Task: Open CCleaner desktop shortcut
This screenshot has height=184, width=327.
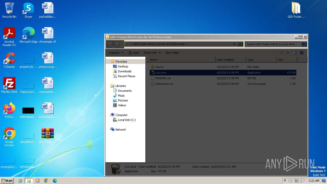Action: [9, 60]
